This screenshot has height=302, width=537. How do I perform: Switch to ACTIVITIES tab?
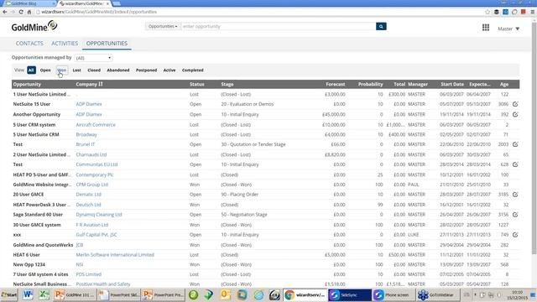pyautogui.click(x=65, y=44)
